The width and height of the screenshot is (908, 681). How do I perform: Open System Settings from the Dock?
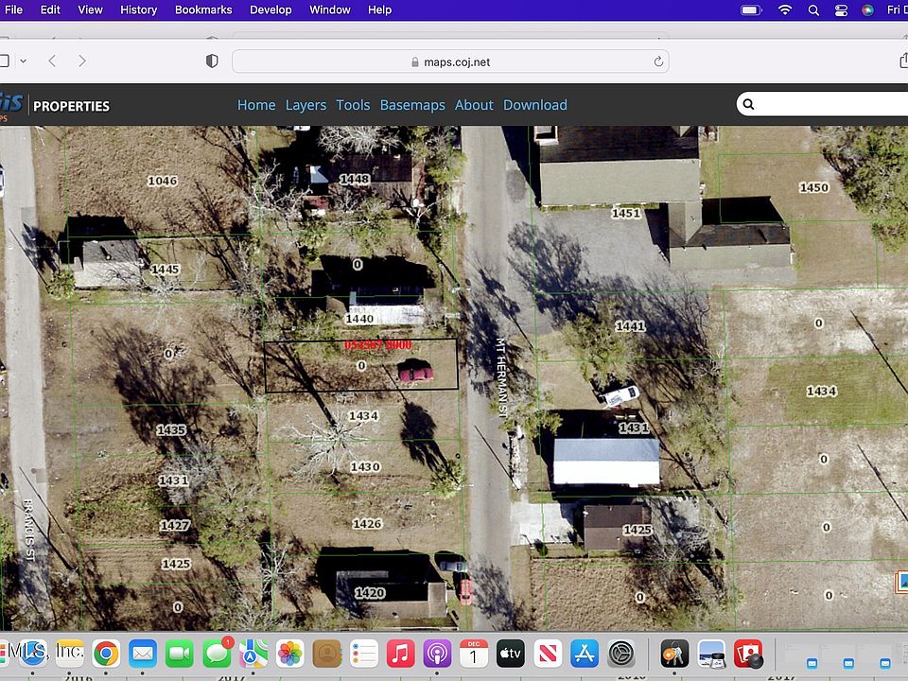tap(621, 655)
